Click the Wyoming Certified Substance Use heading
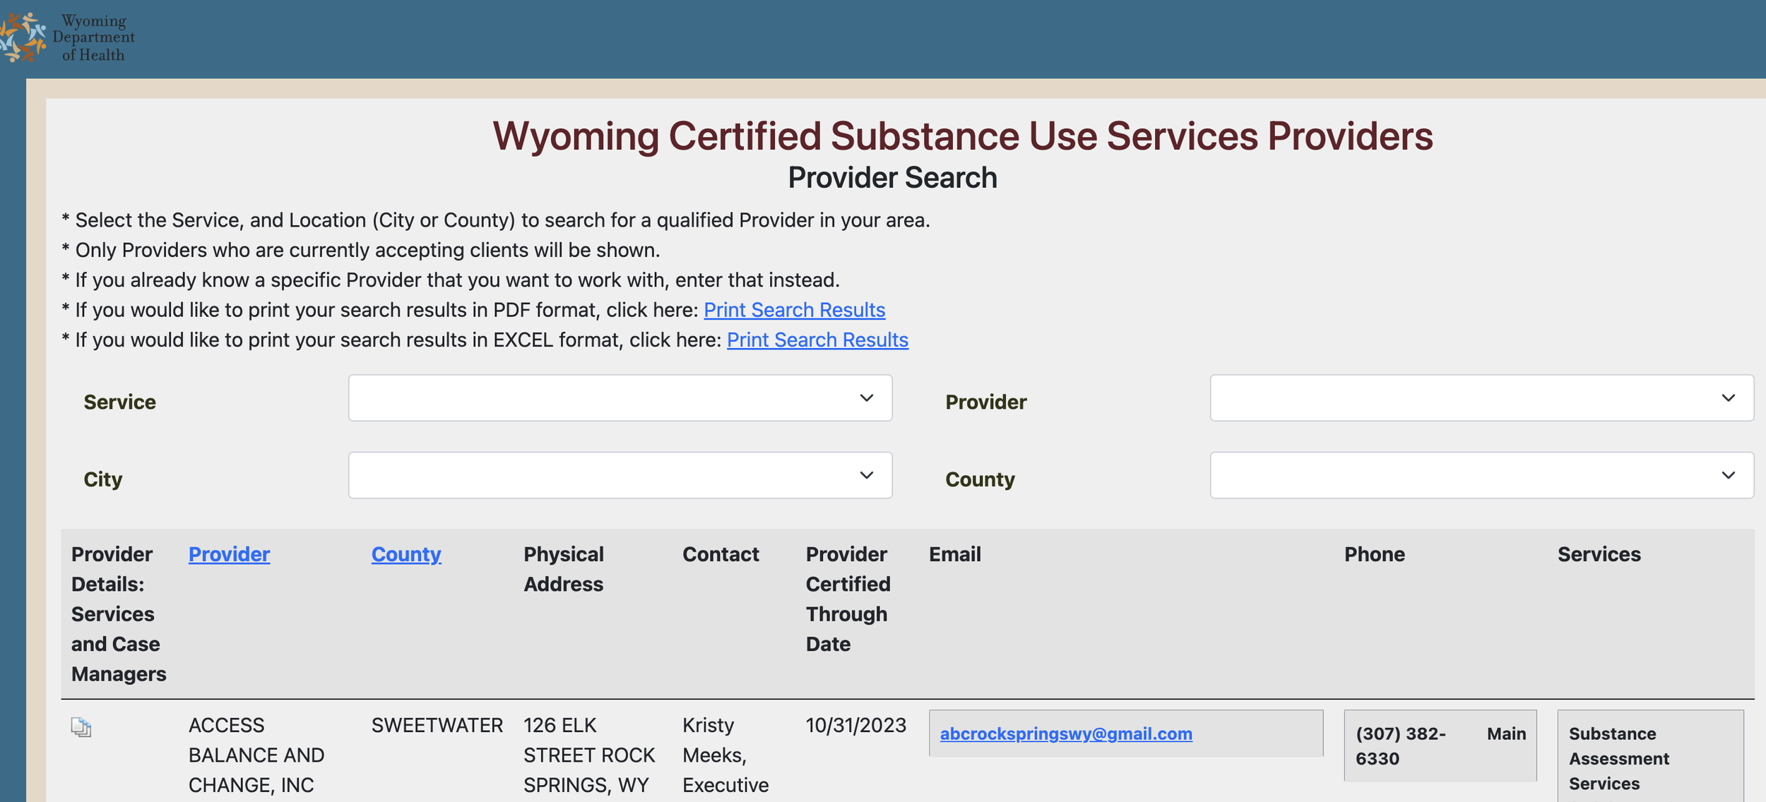Image resolution: width=1766 pixels, height=802 pixels. click(x=962, y=136)
